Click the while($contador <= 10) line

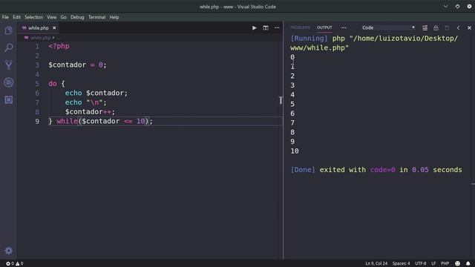(x=101, y=122)
